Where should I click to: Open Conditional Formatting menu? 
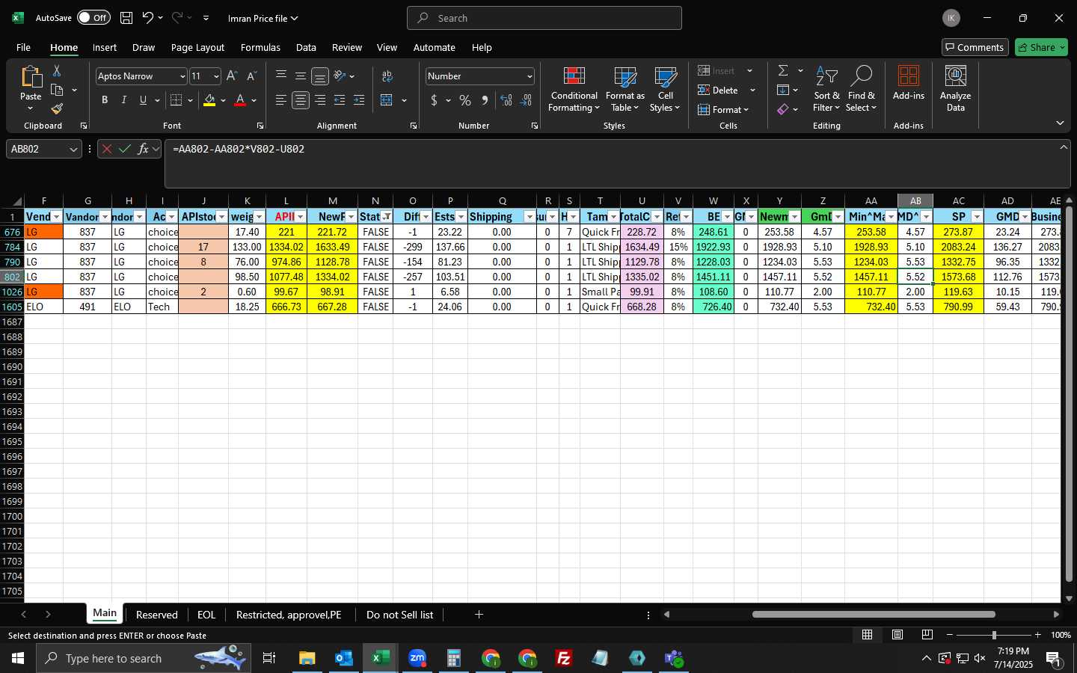pyautogui.click(x=574, y=90)
